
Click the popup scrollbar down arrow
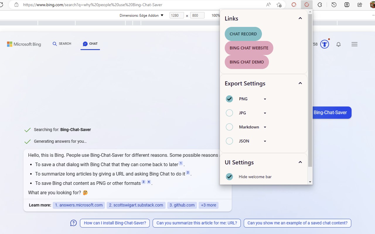[310, 182]
